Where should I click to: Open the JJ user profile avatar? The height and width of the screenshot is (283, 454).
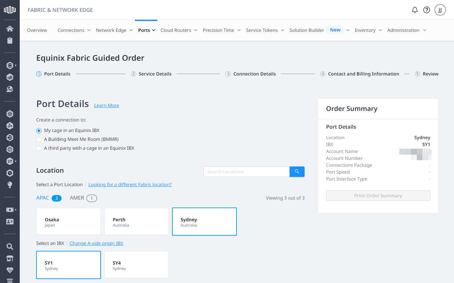[440, 10]
